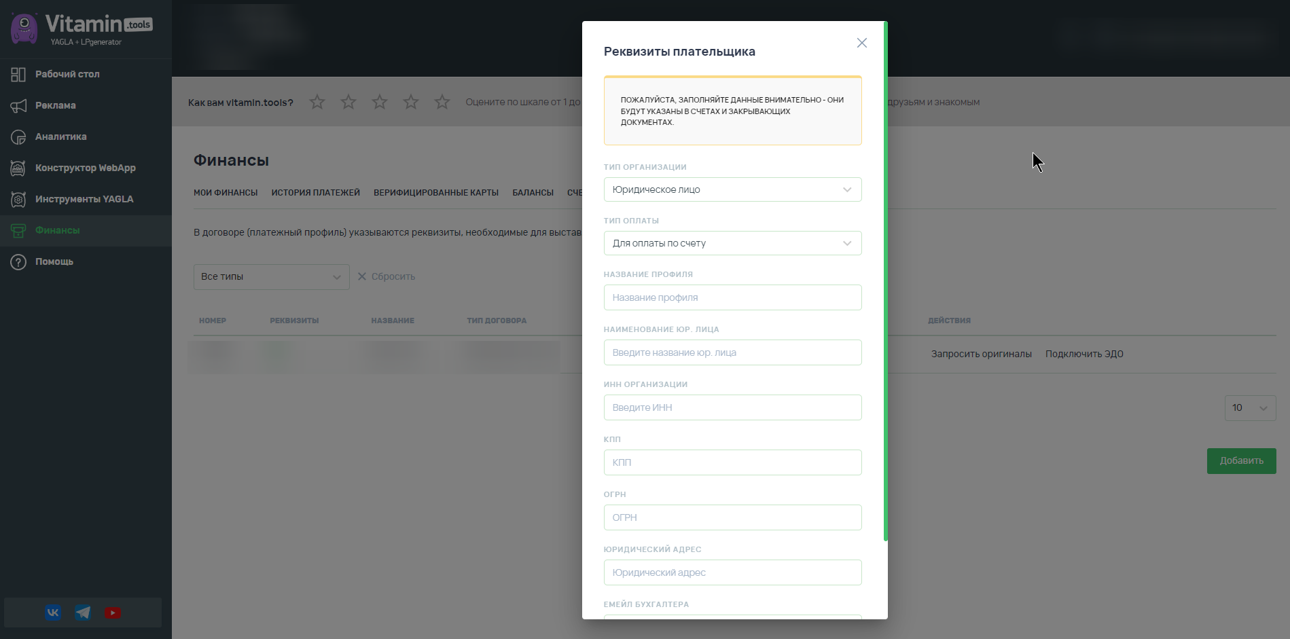The height and width of the screenshot is (639, 1290).
Task: Click the Номер column header
Action: point(213,321)
